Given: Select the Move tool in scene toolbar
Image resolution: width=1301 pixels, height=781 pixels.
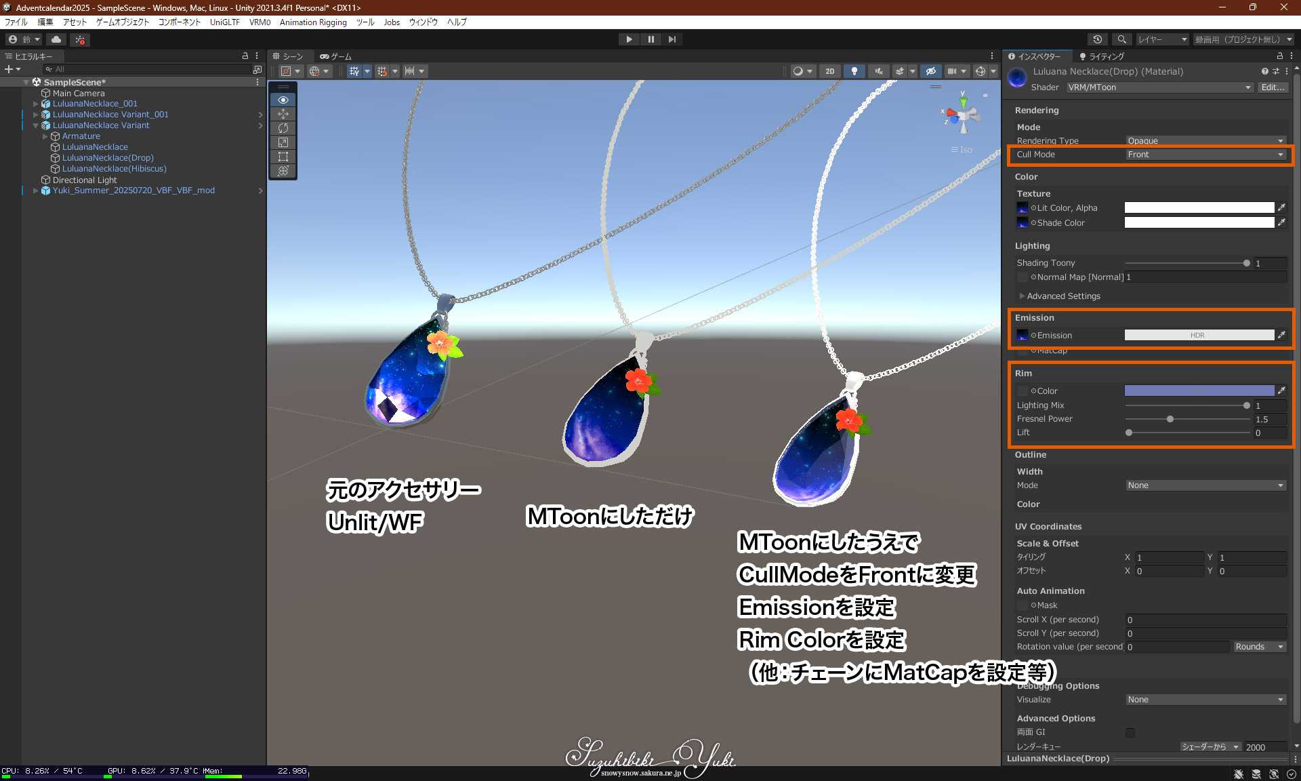Looking at the screenshot, I should 283,114.
